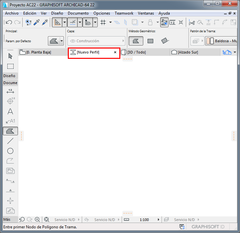Expand the tab list dropdown arrow

point(235,52)
